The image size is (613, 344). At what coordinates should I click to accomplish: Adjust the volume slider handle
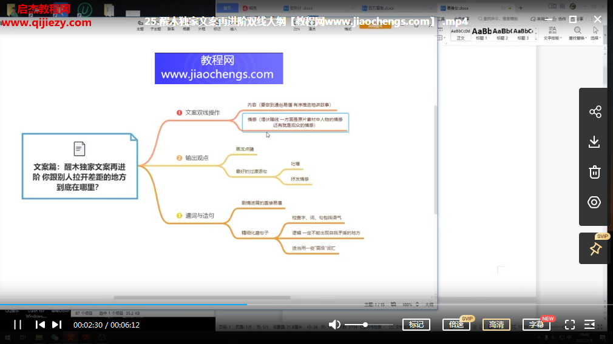click(x=365, y=325)
